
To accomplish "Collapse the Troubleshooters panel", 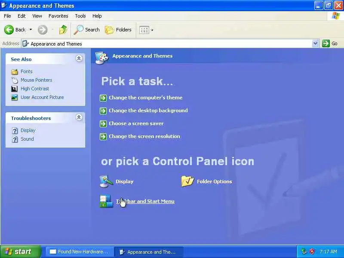I will pyautogui.click(x=79, y=117).
